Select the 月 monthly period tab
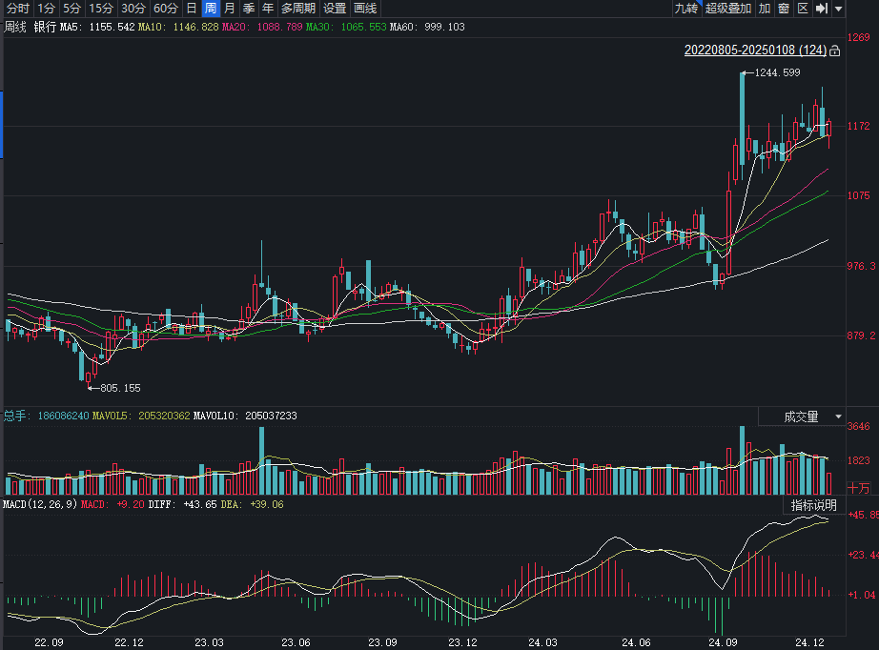Viewport: 879px width, 650px height. click(x=229, y=9)
